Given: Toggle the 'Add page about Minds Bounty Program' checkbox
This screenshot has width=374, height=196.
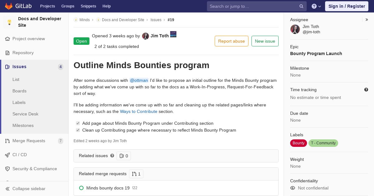Looking at the screenshot, I should pos(78,123).
